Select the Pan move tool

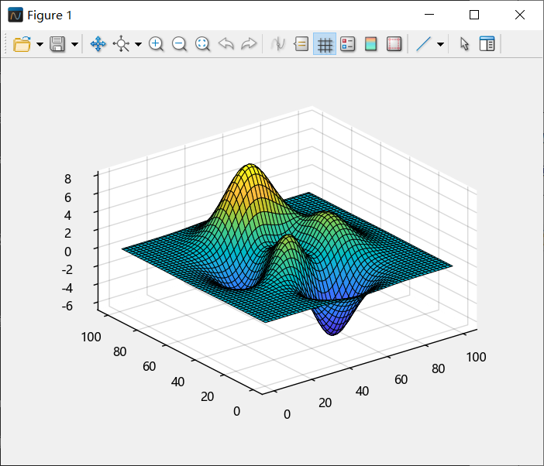[98, 44]
